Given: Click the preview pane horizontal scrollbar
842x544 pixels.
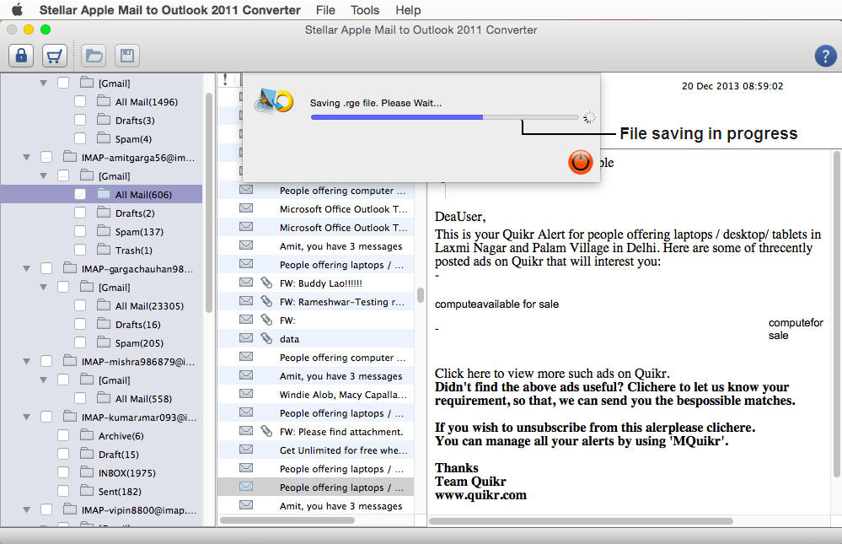Looking at the screenshot, I should (x=581, y=521).
